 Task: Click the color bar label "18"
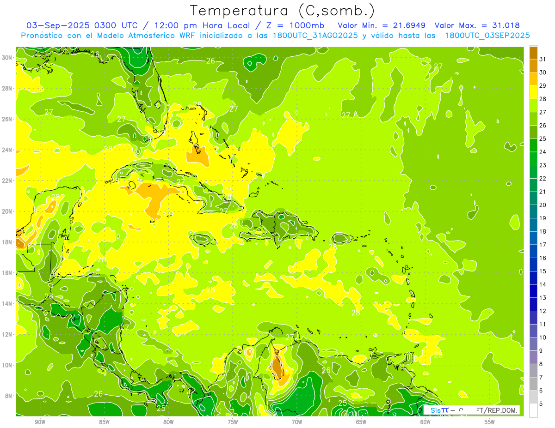coord(543,231)
